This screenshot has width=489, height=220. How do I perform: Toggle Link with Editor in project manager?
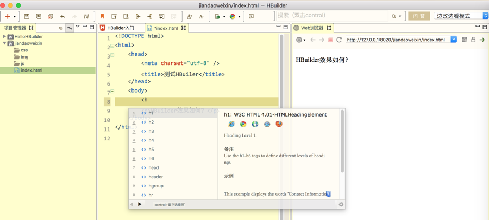click(x=70, y=28)
